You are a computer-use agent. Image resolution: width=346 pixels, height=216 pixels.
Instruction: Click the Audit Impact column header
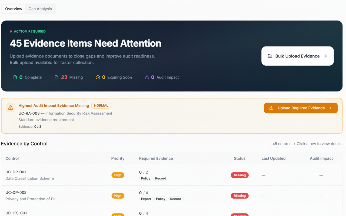[x=321, y=158]
